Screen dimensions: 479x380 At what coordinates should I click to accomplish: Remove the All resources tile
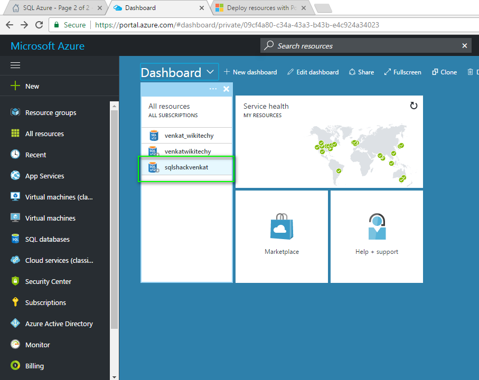[226, 89]
